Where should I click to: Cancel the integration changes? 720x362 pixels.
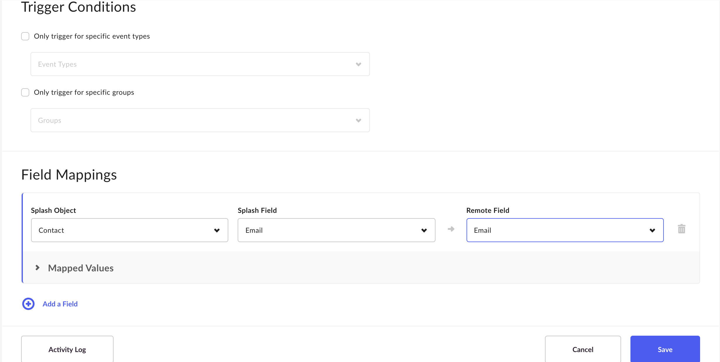(x=583, y=349)
